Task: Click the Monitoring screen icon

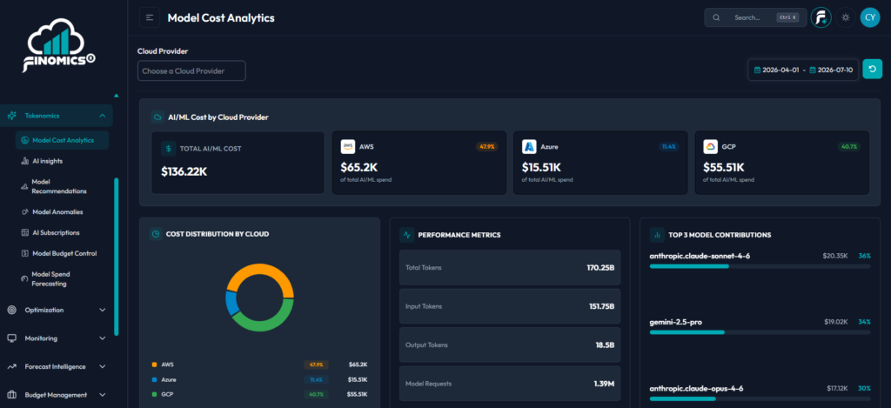Action: click(11, 338)
